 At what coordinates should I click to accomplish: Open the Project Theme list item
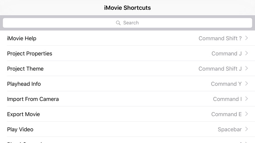click(x=26, y=69)
